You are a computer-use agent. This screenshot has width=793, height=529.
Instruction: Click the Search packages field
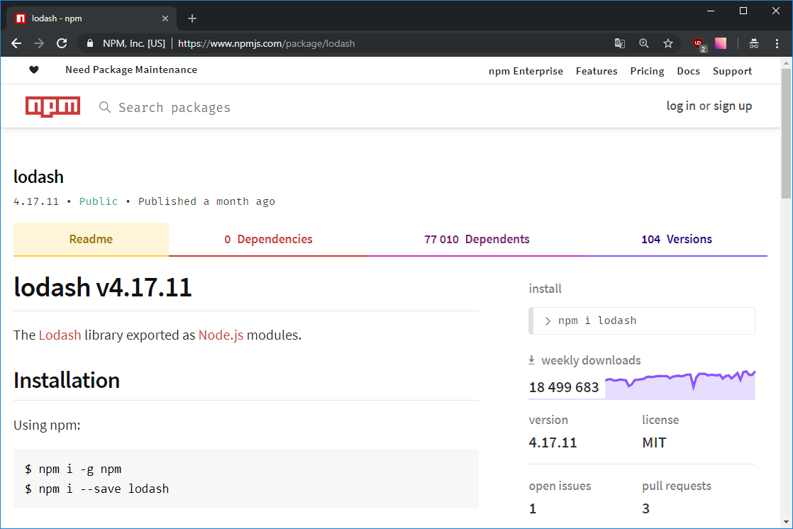point(174,107)
